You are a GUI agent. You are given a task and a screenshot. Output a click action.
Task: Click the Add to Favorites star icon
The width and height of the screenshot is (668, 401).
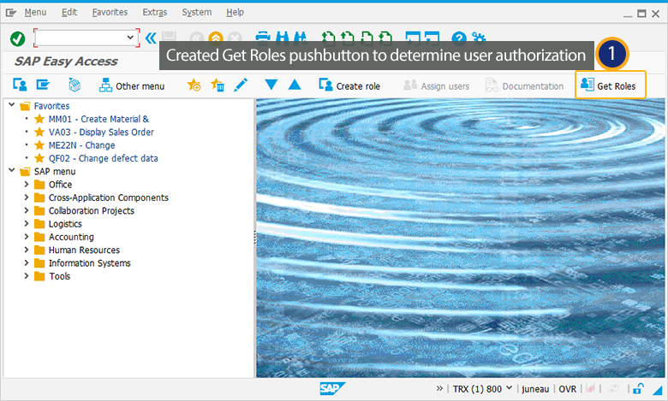coord(194,85)
